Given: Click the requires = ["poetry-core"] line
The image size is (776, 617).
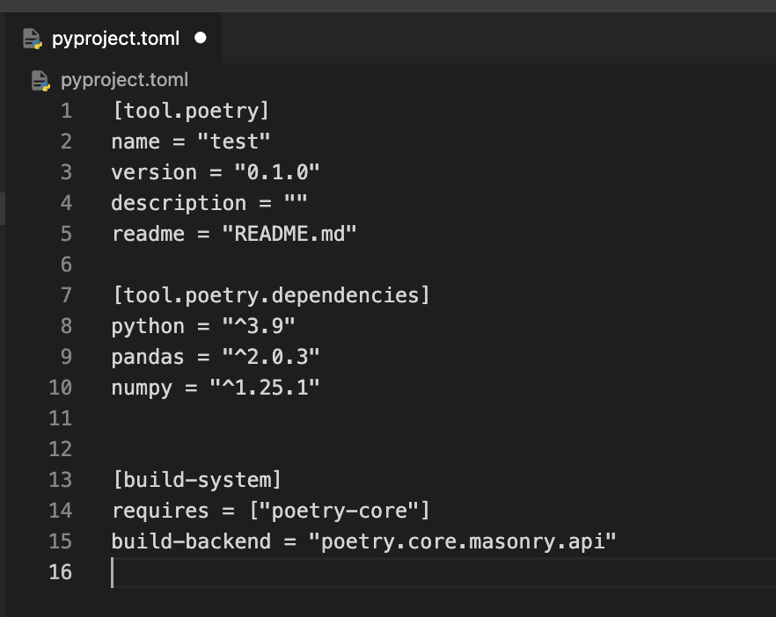Looking at the screenshot, I should (271, 511).
